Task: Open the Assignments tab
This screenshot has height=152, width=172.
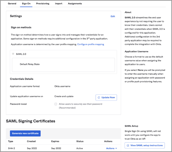Action: coord(75,4)
